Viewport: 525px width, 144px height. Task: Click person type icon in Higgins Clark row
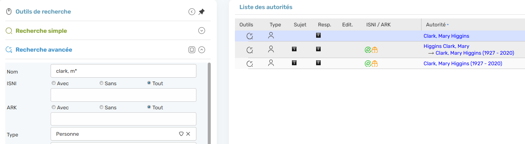click(x=271, y=49)
